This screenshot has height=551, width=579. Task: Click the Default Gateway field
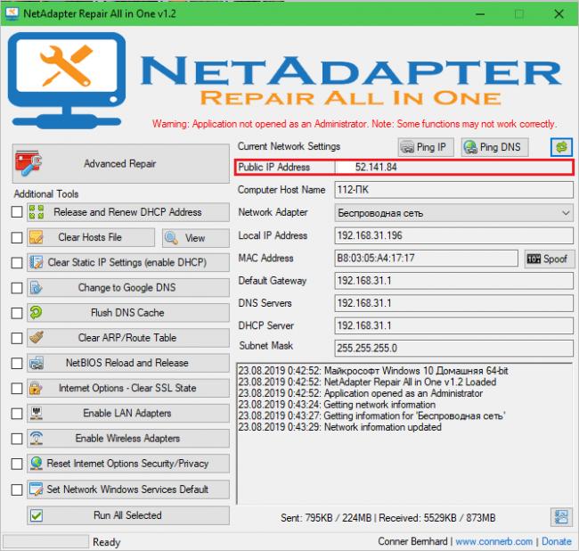(453, 281)
